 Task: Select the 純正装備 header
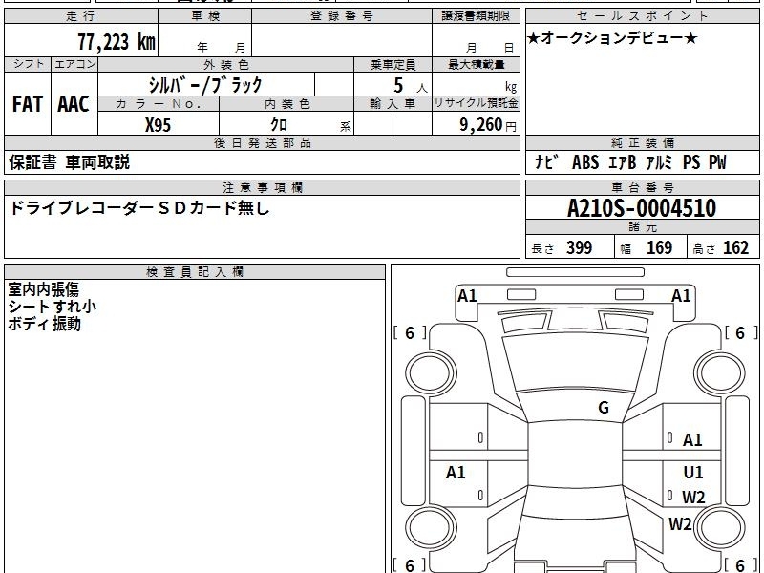pos(642,142)
